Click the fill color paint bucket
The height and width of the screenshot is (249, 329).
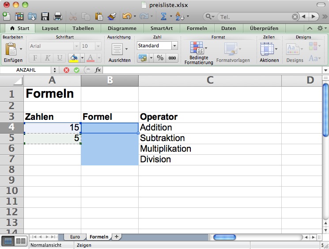(x=74, y=57)
